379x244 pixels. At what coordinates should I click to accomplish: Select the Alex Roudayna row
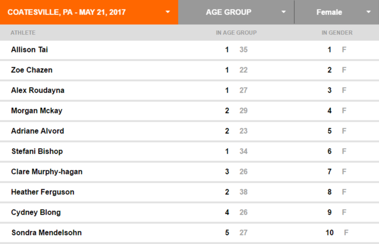tap(189, 90)
